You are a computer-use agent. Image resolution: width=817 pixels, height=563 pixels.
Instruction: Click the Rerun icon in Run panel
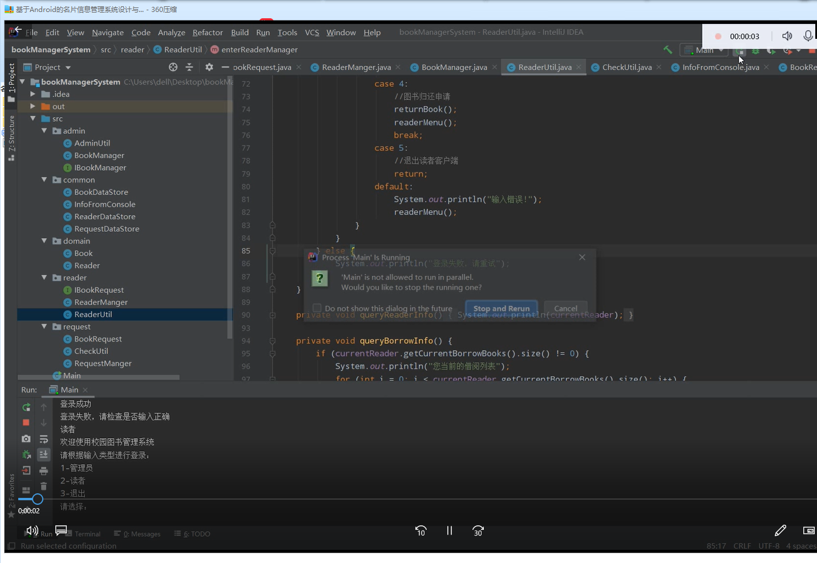pyautogui.click(x=26, y=407)
